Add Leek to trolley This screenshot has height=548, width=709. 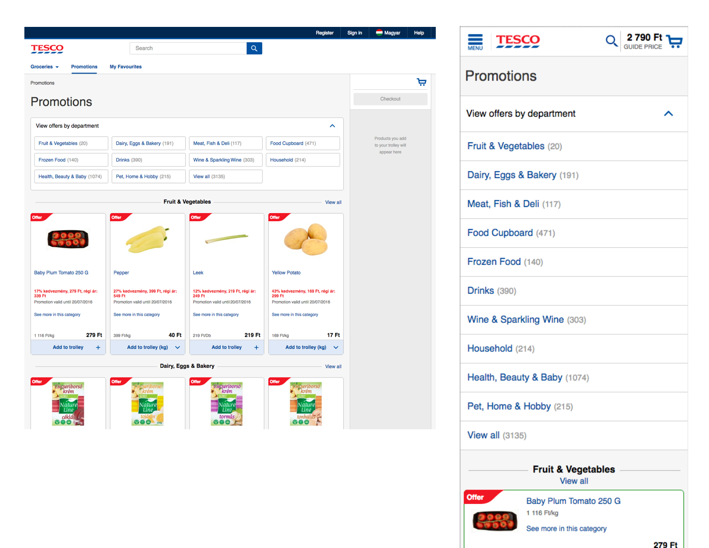[227, 348]
